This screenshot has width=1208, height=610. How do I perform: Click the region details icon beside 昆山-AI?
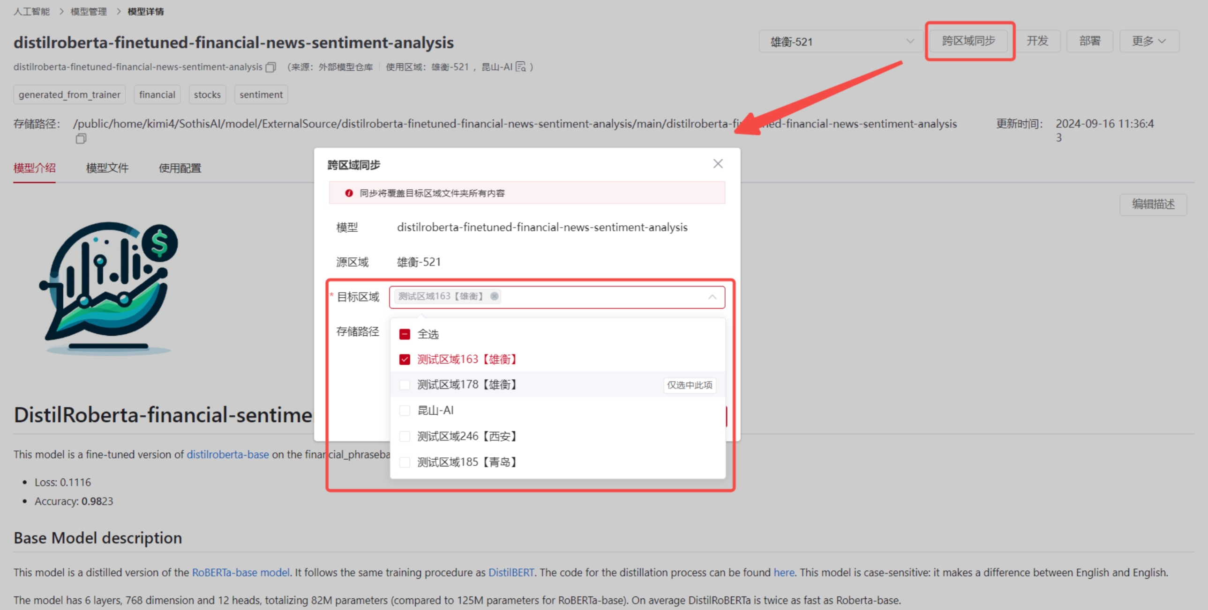click(x=520, y=67)
